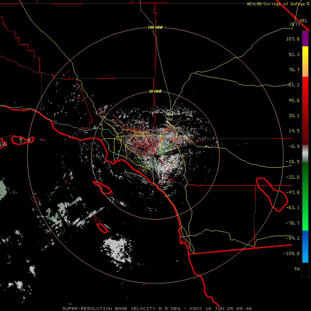The width and height of the screenshot is (311, 311).
Task: Click the 76.7 velocity scale value
Action: 294,69
